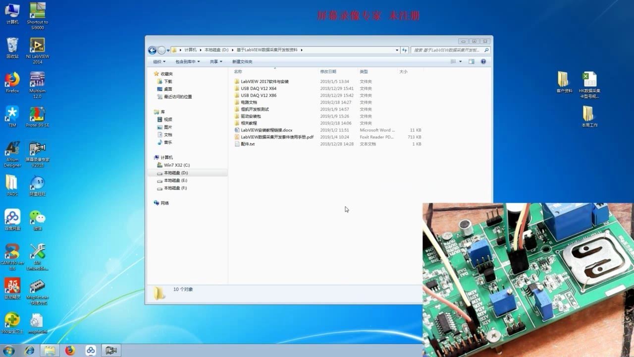Switch to screen recorder taskbar item
This screenshot has width=634, height=357.
coord(111,351)
